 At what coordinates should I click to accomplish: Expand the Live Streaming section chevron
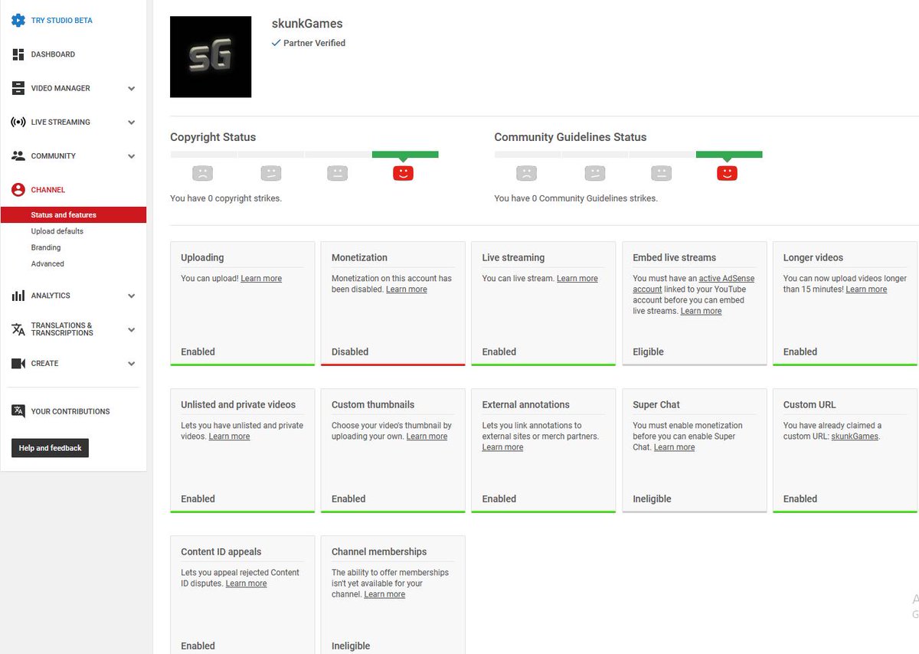tap(132, 123)
